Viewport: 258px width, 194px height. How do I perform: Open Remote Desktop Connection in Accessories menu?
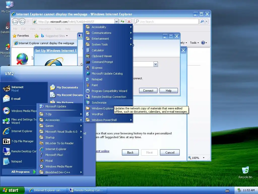pyautogui.click(x=108, y=97)
